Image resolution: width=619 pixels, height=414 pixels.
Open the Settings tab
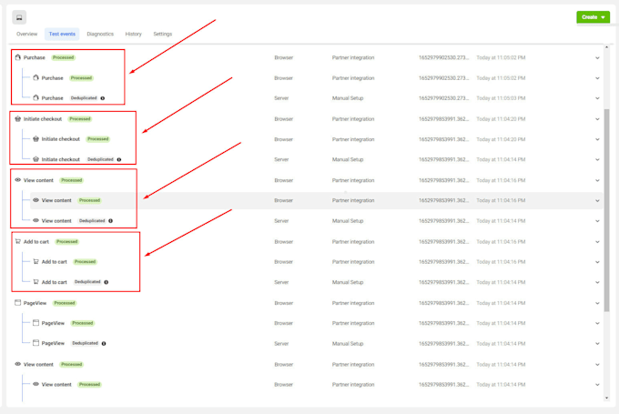tap(163, 34)
